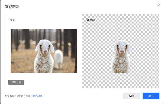Screen dimensions: 164x104
Task: Select the original sheep photo under 原图
Action: [44, 51]
